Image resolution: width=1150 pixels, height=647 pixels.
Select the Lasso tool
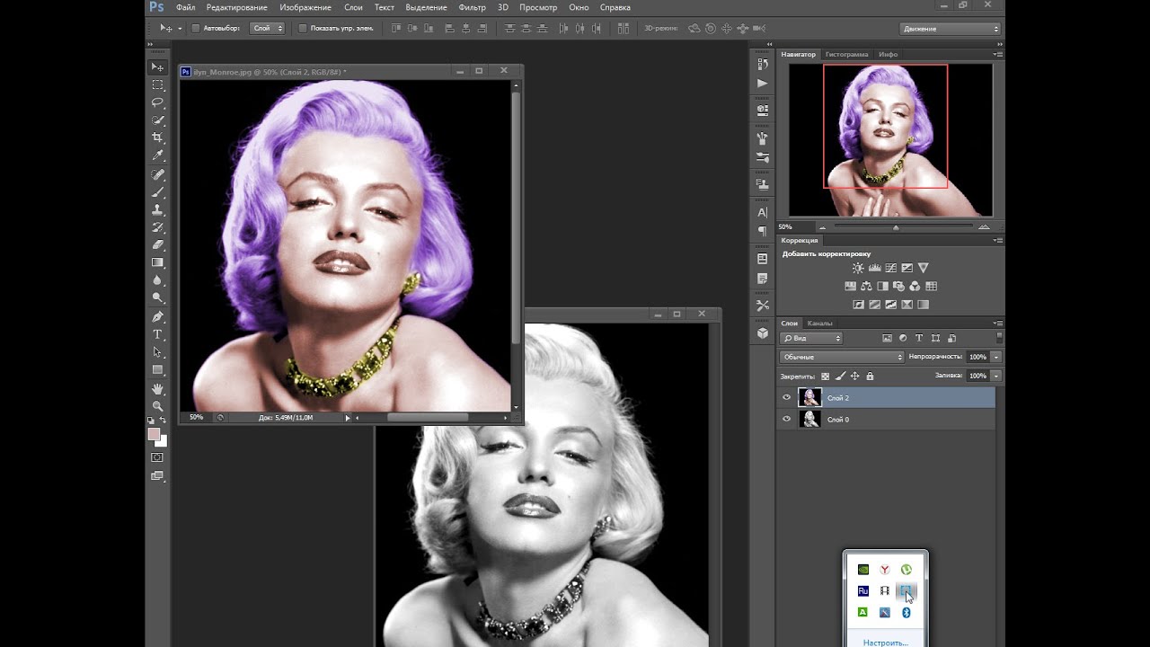click(x=158, y=102)
